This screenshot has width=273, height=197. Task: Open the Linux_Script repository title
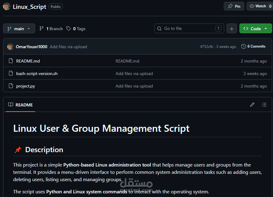point(29,7)
